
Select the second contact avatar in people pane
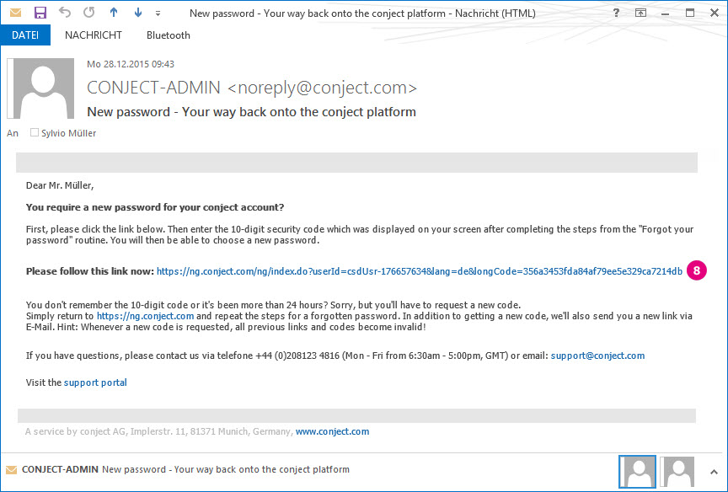[x=677, y=472]
